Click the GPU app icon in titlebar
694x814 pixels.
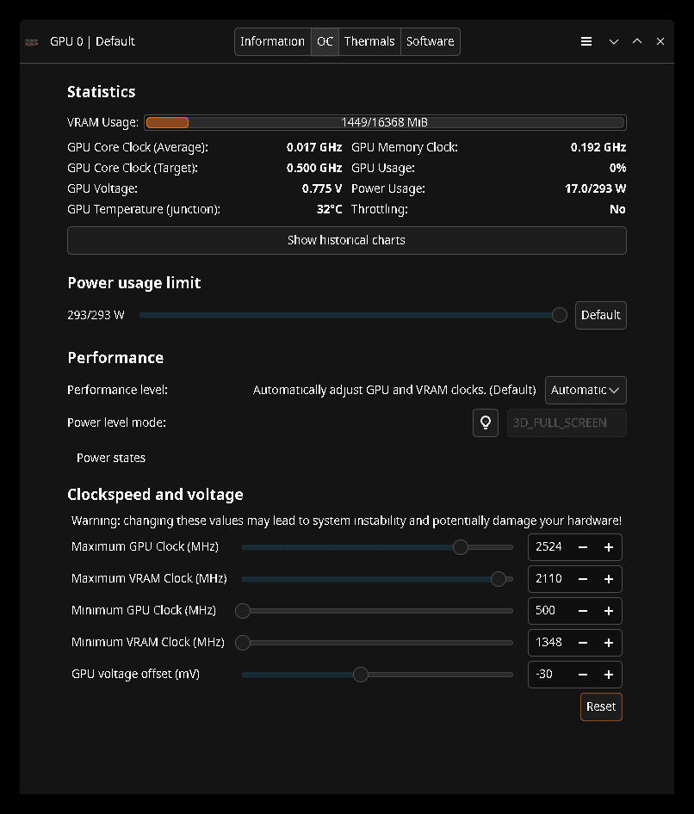pyautogui.click(x=32, y=41)
